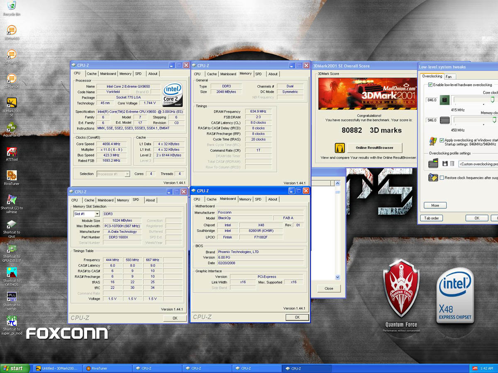
Task: Select CPU tab in Mainboard window
Action: click(x=197, y=199)
